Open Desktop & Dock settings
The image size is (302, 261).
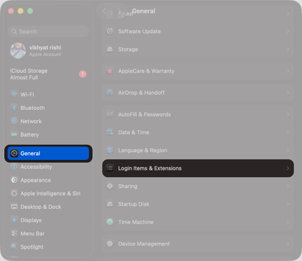pos(48,207)
